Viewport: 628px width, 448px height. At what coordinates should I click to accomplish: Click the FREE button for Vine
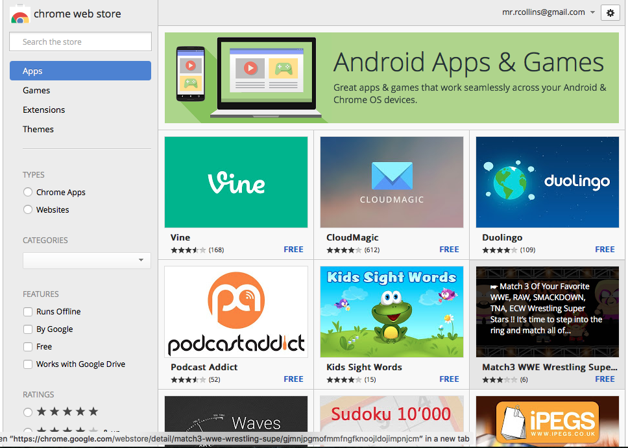[294, 250]
